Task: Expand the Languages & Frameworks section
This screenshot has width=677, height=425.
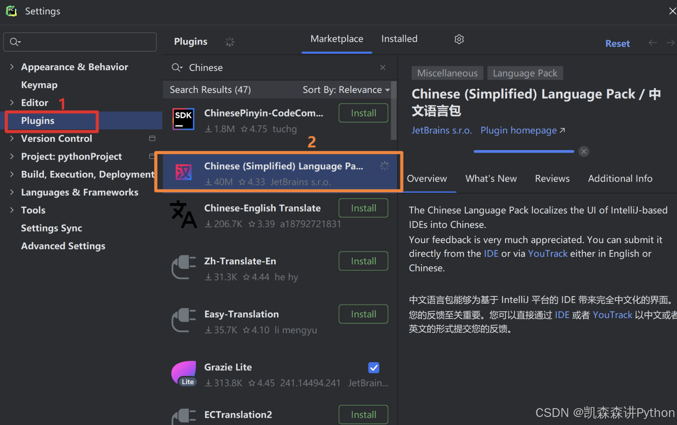Action: tap(12, 192)
